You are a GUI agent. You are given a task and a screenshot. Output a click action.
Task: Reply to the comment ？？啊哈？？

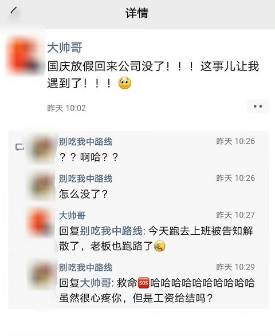(89, 157)
